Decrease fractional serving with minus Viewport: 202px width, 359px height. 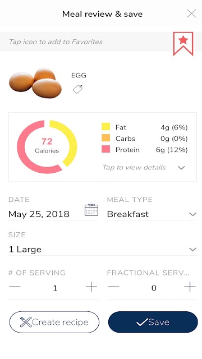(x=113, y=287)
